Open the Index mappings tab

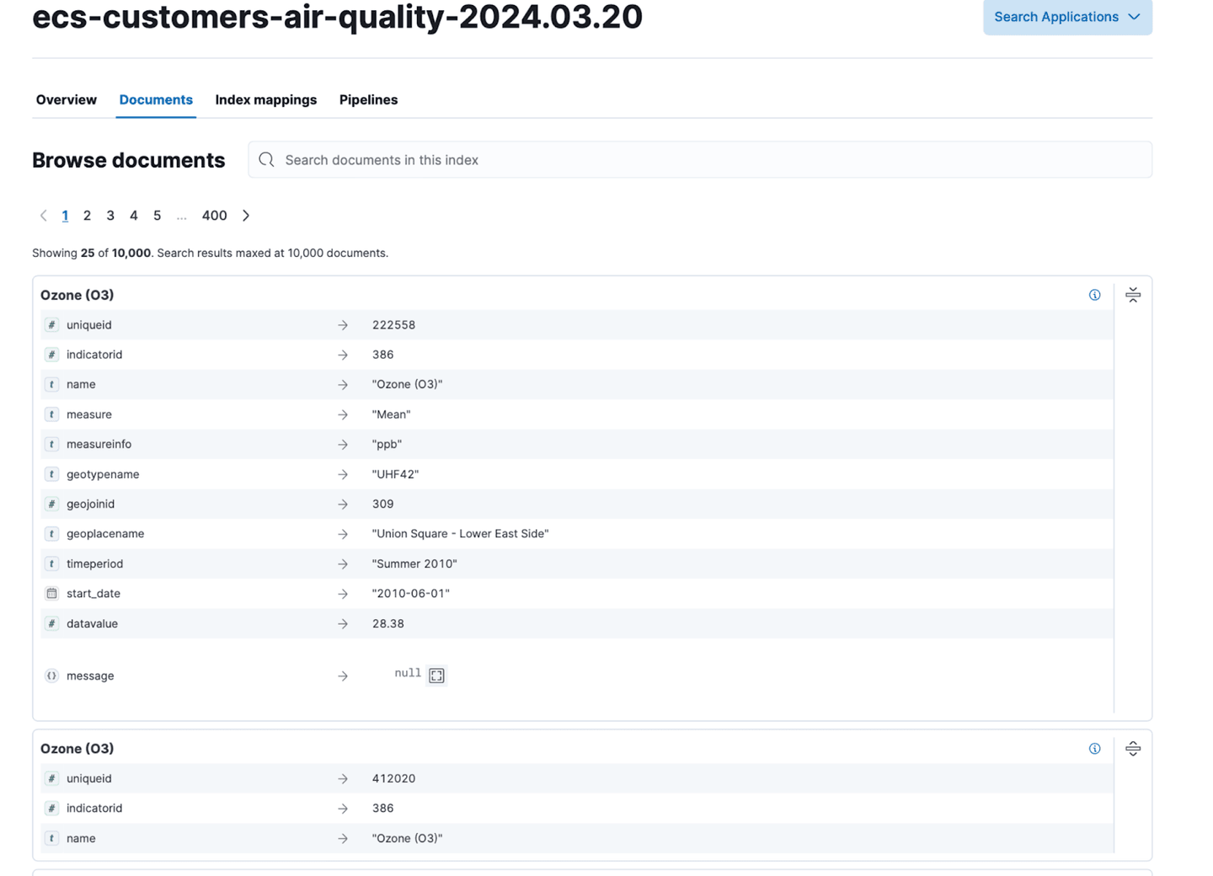tap(265, 99)
